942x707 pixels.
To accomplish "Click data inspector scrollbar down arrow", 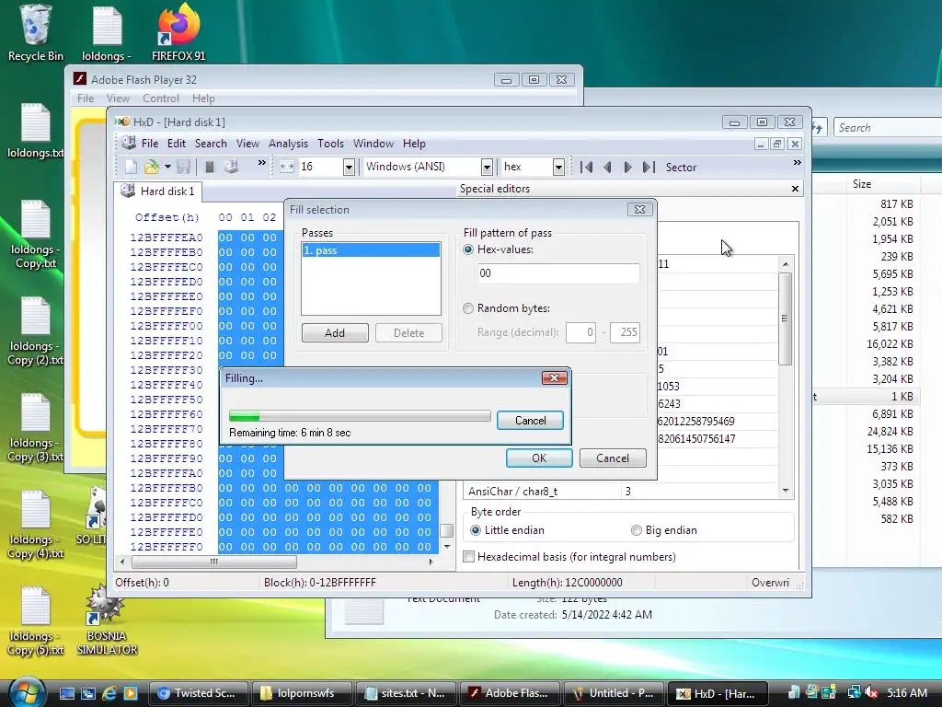I will point(786,492).
